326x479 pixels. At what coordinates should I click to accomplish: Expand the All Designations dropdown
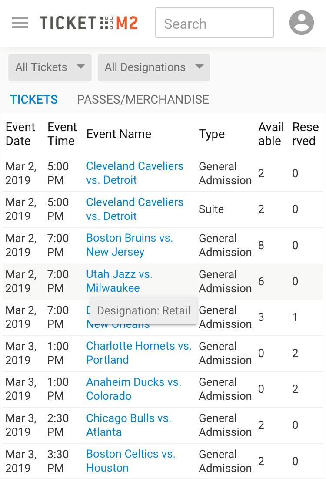point(154,67)
